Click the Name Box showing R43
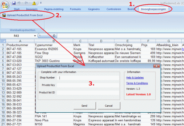184x126 pixels. point(16,36)
